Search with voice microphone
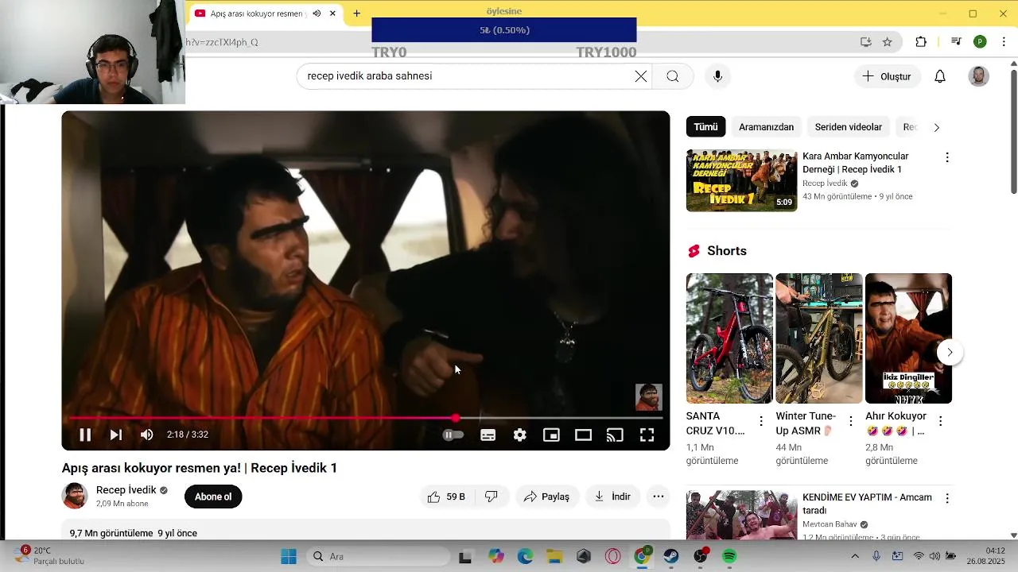Screen dimensions: 1018x572 717,76
